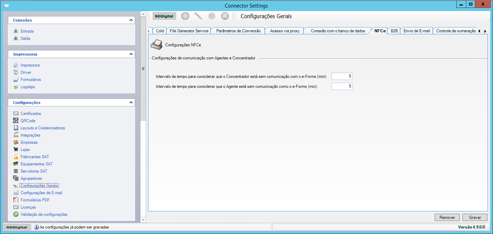Click the Concentrador interval input field
The width and height of the screenshot is (493, 234).
tap(342, 76)
